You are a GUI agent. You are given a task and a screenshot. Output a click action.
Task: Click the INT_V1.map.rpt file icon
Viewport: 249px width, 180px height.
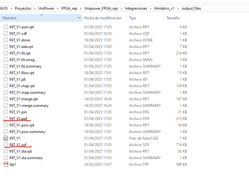pyautogui.click(x=6, y=86)
